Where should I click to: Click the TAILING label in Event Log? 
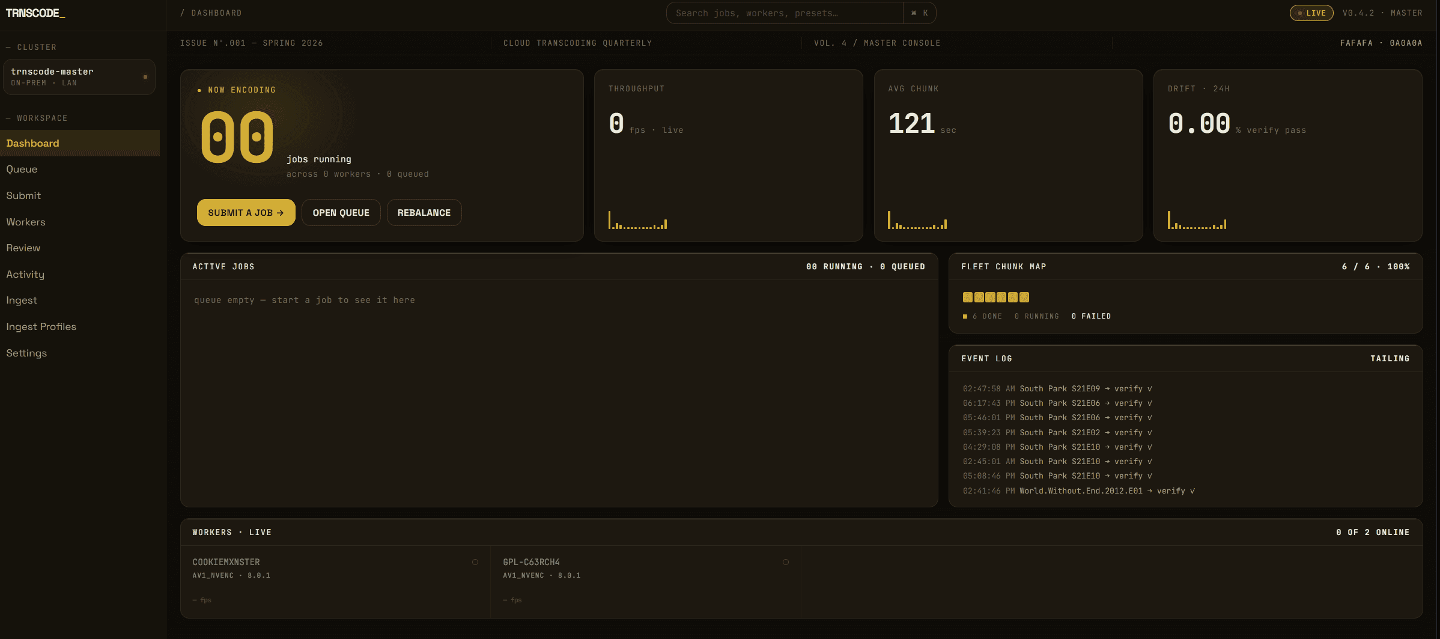(x=1390, y=358)
